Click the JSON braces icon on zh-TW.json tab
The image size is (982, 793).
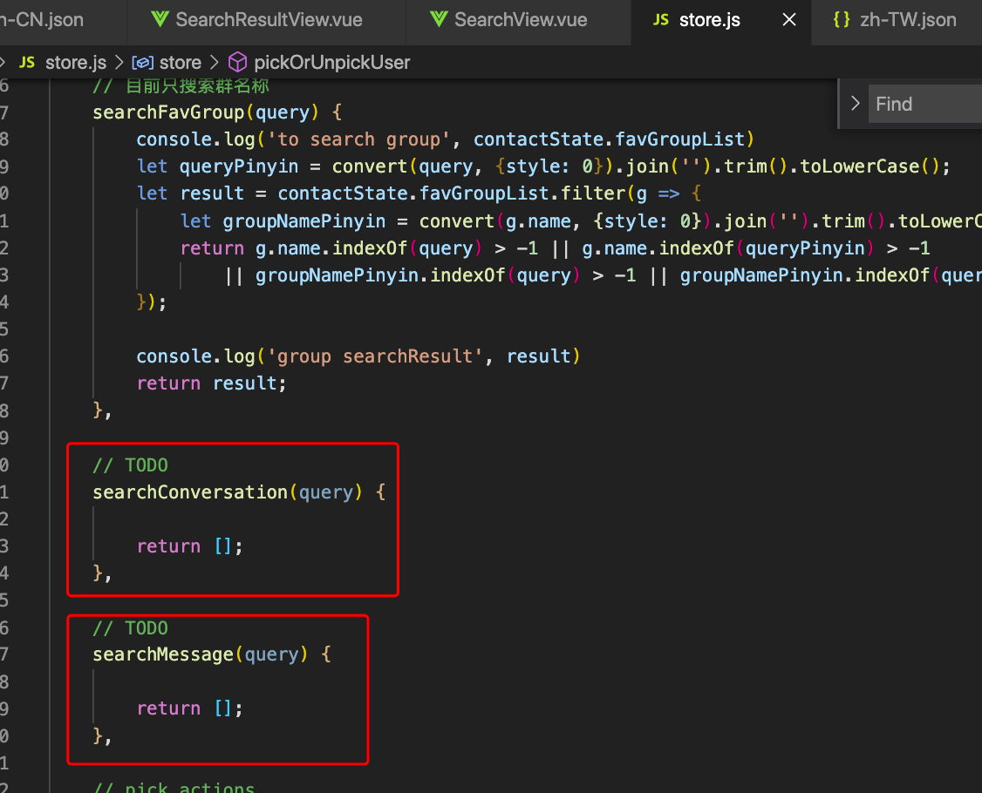coord(841,18)
